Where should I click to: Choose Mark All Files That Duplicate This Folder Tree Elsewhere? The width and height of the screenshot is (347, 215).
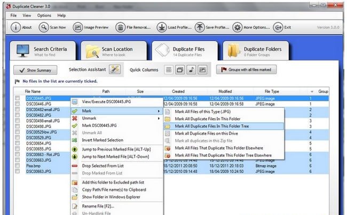[x=224, y=155]
